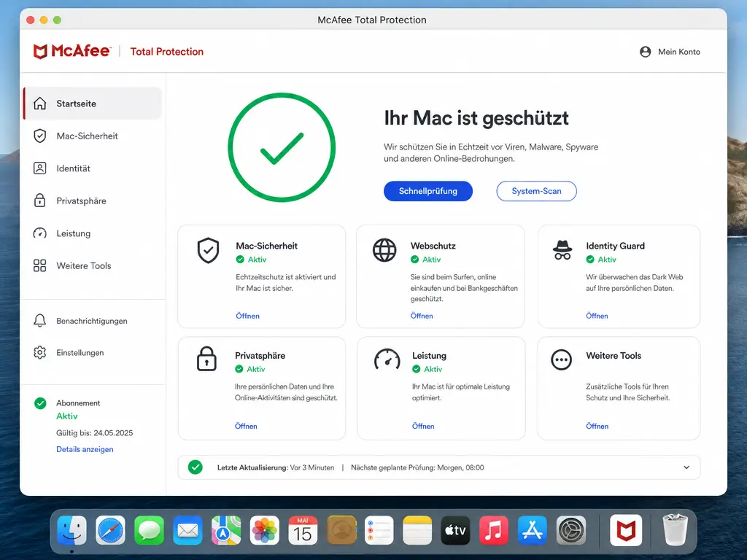This screenshot has height=560, width=747.
Task: Click 'Letzte Aktualisierung: Vor 3 Minuten' text
Action: tap(276, 467)
